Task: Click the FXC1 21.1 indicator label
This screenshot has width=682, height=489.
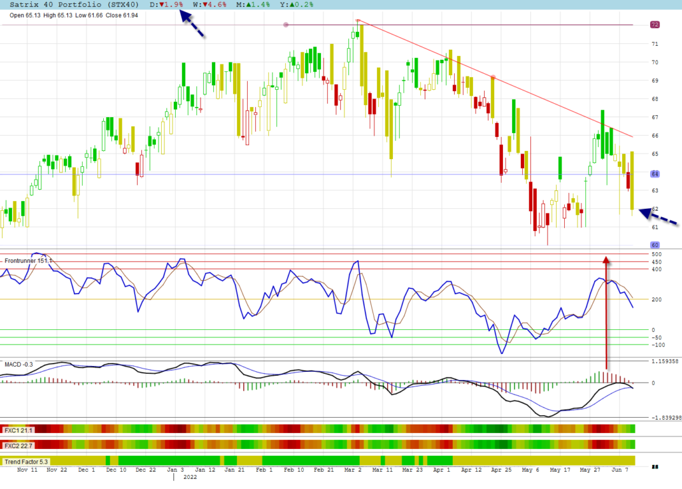Action: coord(18,430)
